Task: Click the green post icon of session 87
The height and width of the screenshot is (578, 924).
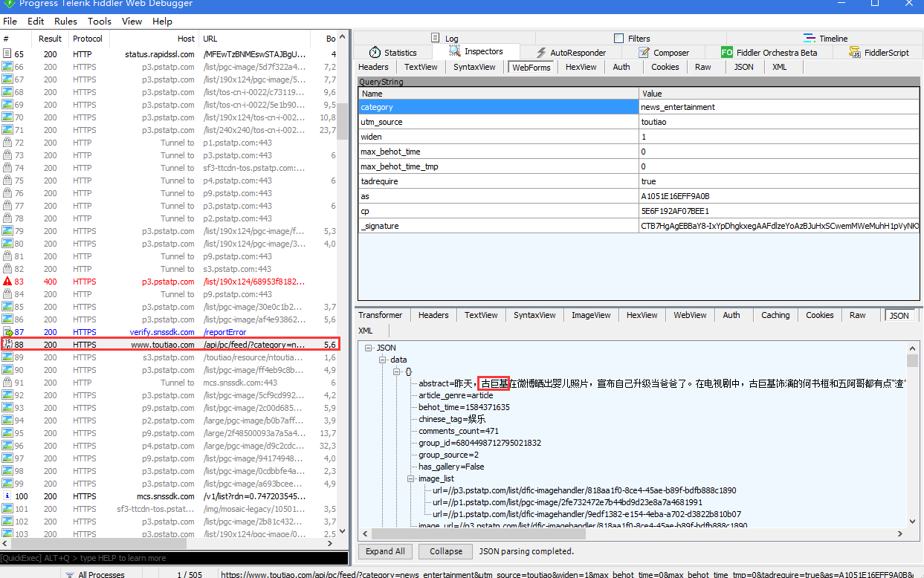Action: tap(7, 332)
